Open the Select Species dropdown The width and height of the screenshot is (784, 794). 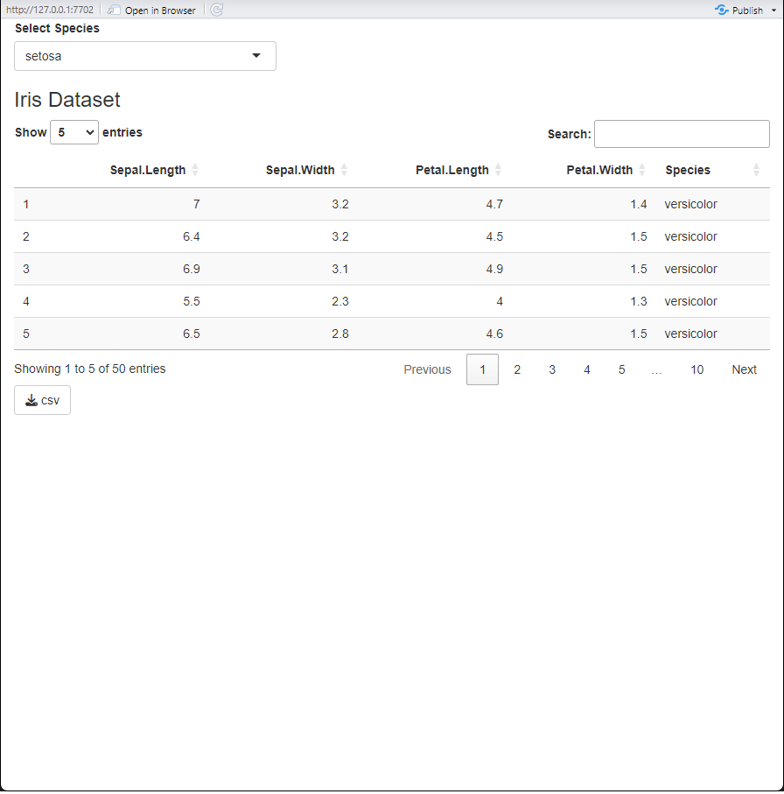[x=145, y=56]
